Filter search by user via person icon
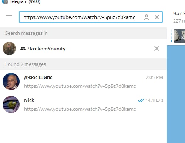The width and height of the screenshot is (185, 143). [x=147, y=17]
